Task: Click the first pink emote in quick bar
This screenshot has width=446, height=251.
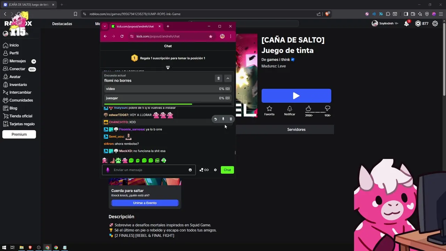Action: click(105, 160)
